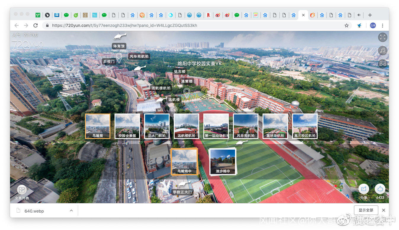Screen dimensions: 399x230
Task: Click the helicopter icon above 体育馆
Action: (119, 36)
